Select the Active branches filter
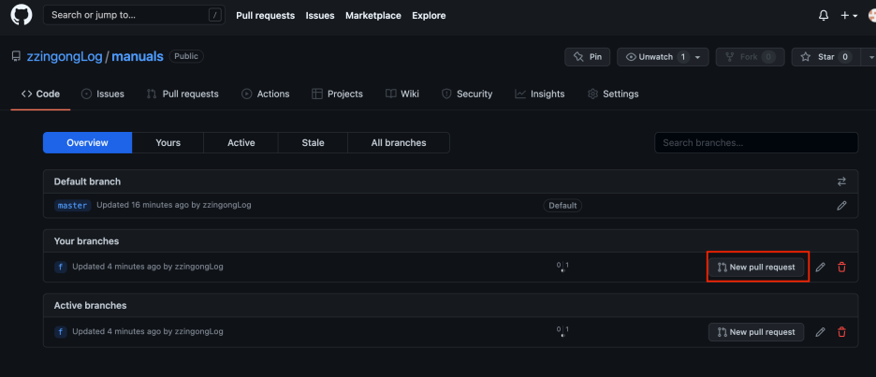Screen dimensions: 876x377 click(241, 143)
